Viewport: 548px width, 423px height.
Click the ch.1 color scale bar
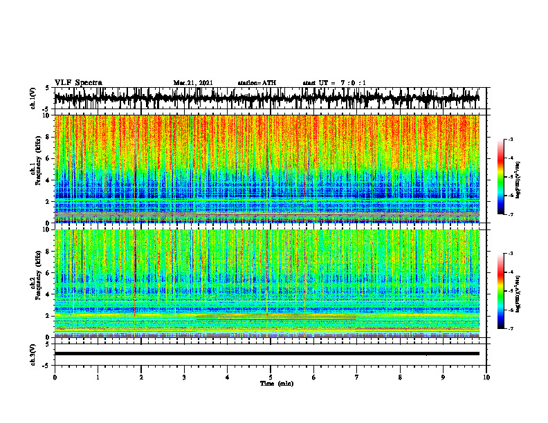(500, 177)
